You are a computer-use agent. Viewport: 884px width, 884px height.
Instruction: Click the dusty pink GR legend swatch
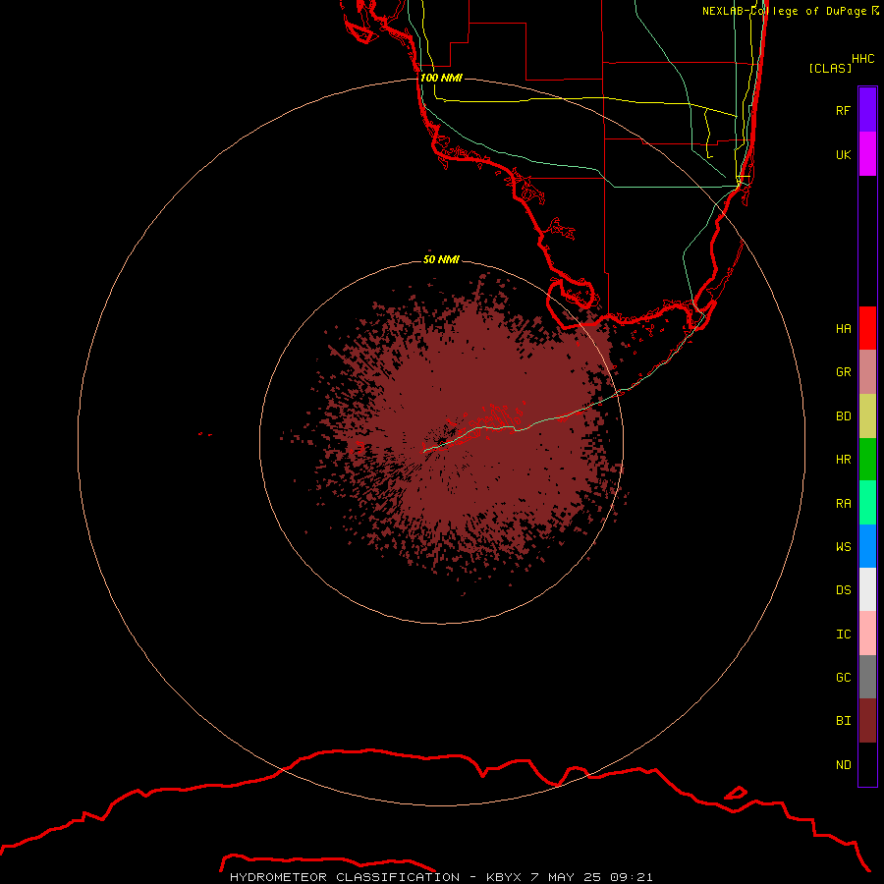(867, 372)
